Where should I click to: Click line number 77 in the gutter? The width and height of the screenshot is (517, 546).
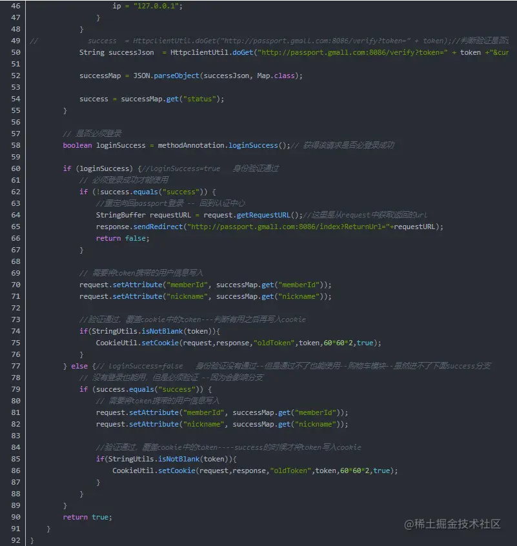15,366
